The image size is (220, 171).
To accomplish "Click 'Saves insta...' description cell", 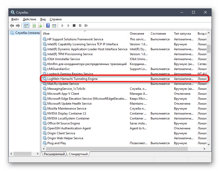I will coord(138,123).
